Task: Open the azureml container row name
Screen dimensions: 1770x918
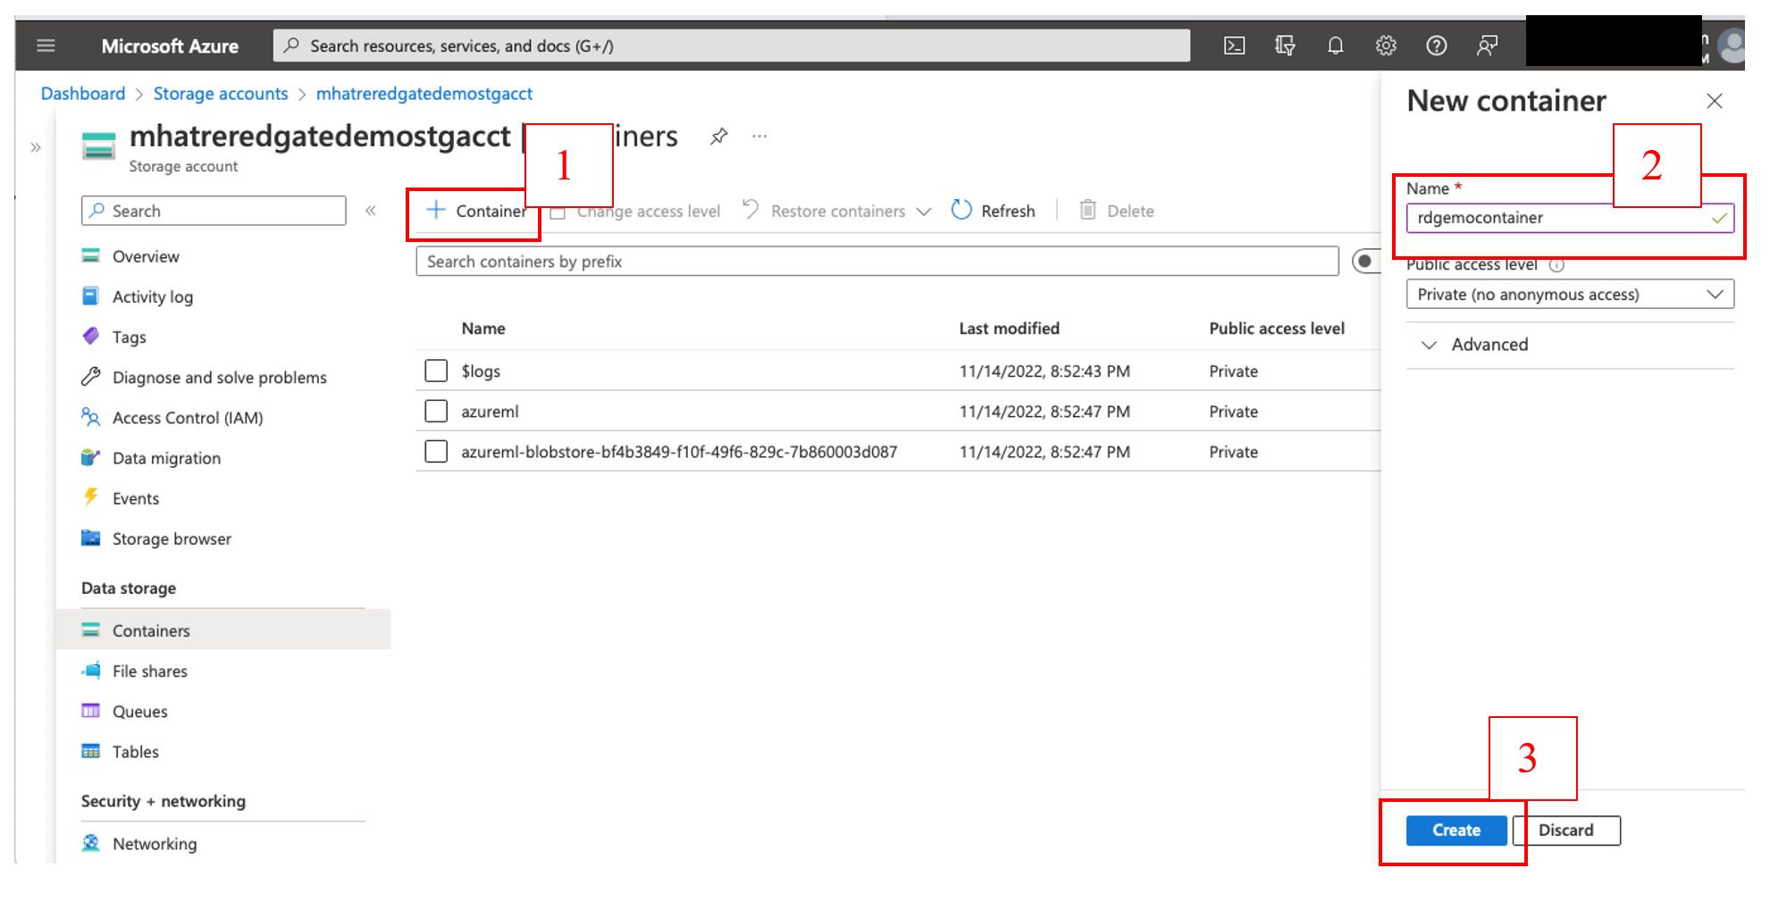Action: (490, 412)
